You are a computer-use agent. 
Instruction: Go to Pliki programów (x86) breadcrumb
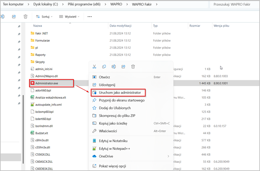pos(84,4)
